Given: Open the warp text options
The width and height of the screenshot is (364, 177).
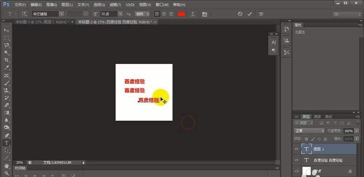Looking at the screenshot, I should (x=193, y=14).
